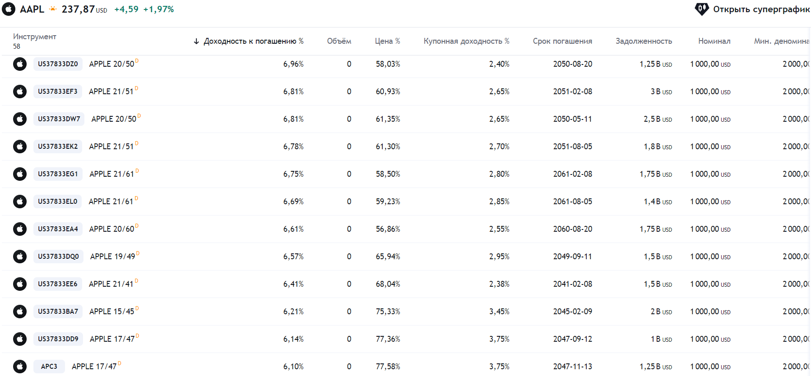
Task: Open bond ticker US37833DD9
Action: tap(58, 339)
